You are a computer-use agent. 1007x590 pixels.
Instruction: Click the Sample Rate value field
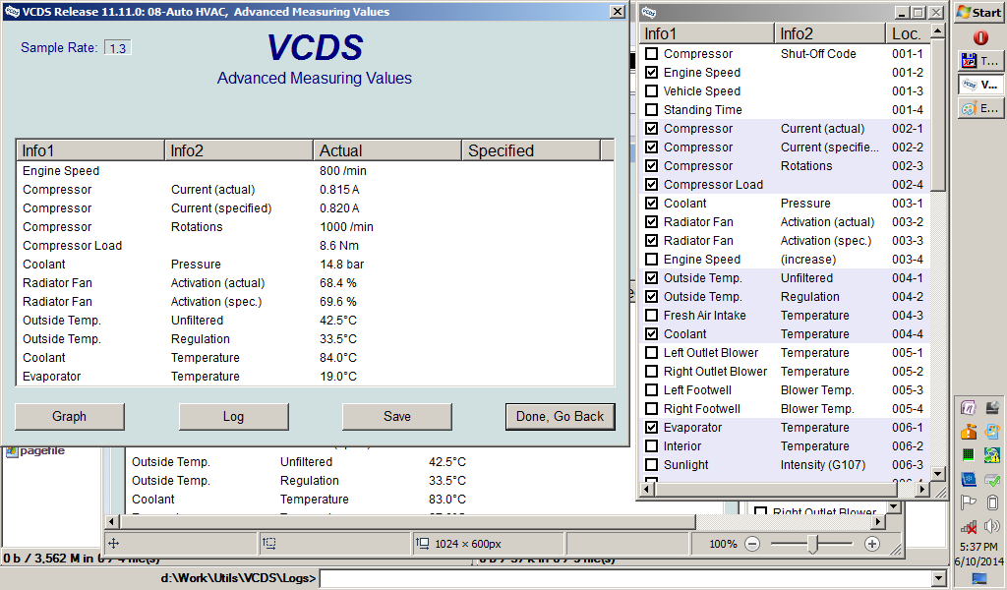click(118, 48)
